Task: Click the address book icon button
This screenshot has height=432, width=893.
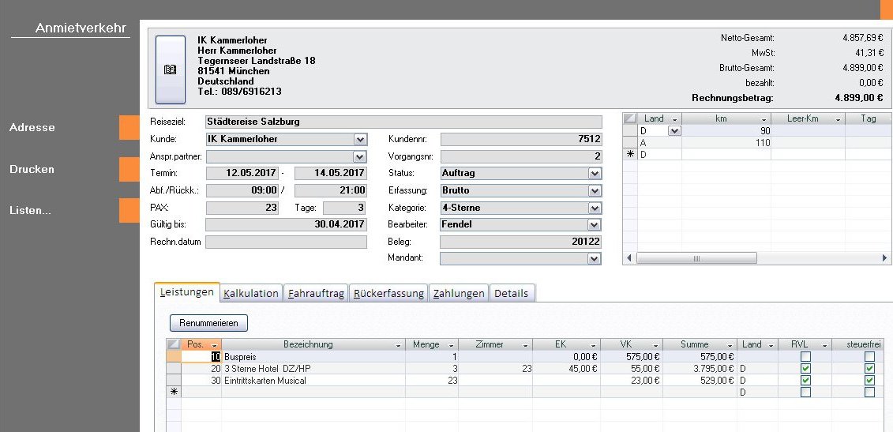Action: [170, 69]
